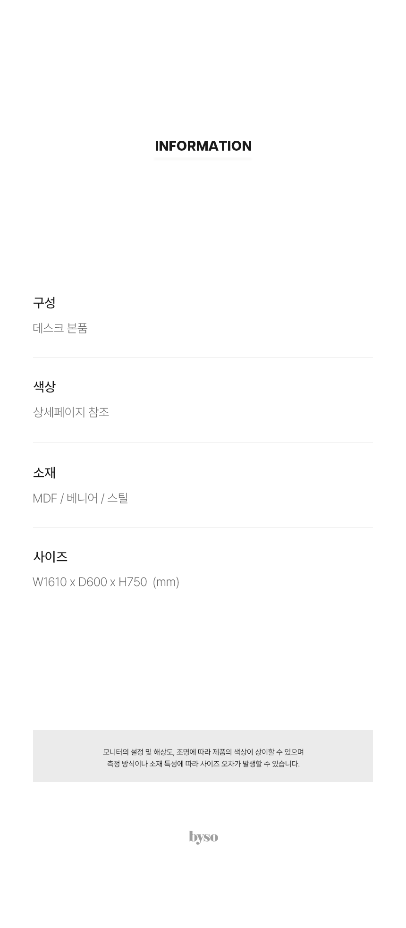Click the H750 height value
The image size is (406, 928).
click(x=133, y=582)
